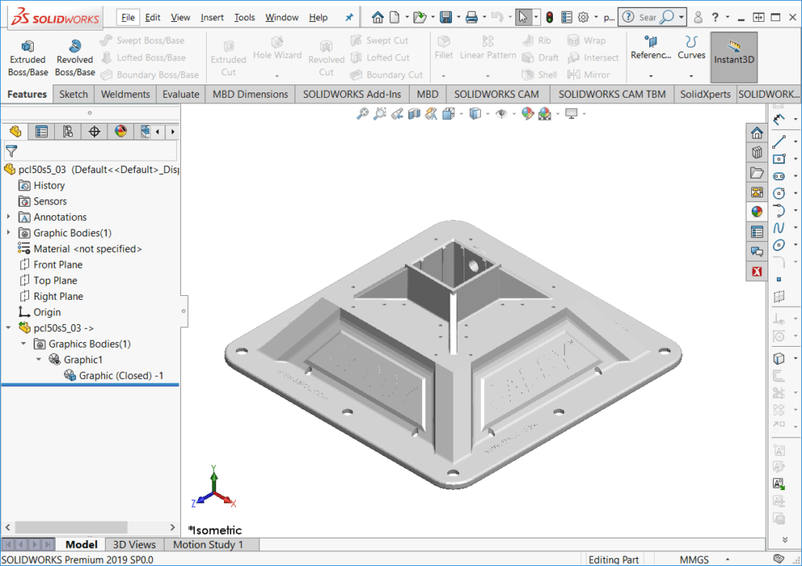The image size is (802, 566).
Task: Open the ConfigurationManager tab
Action: coord(67,132)
